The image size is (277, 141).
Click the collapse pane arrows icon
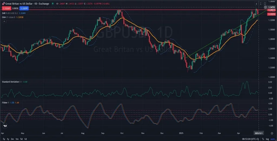(x=260, y=4)
